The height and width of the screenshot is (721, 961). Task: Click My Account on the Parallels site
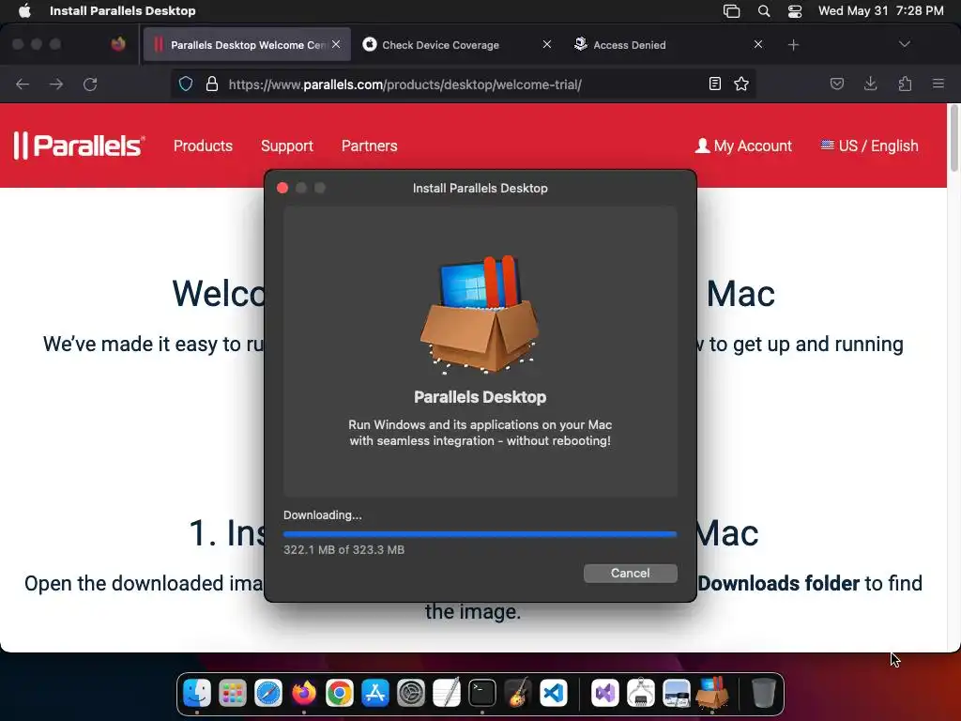pos(743,146)
